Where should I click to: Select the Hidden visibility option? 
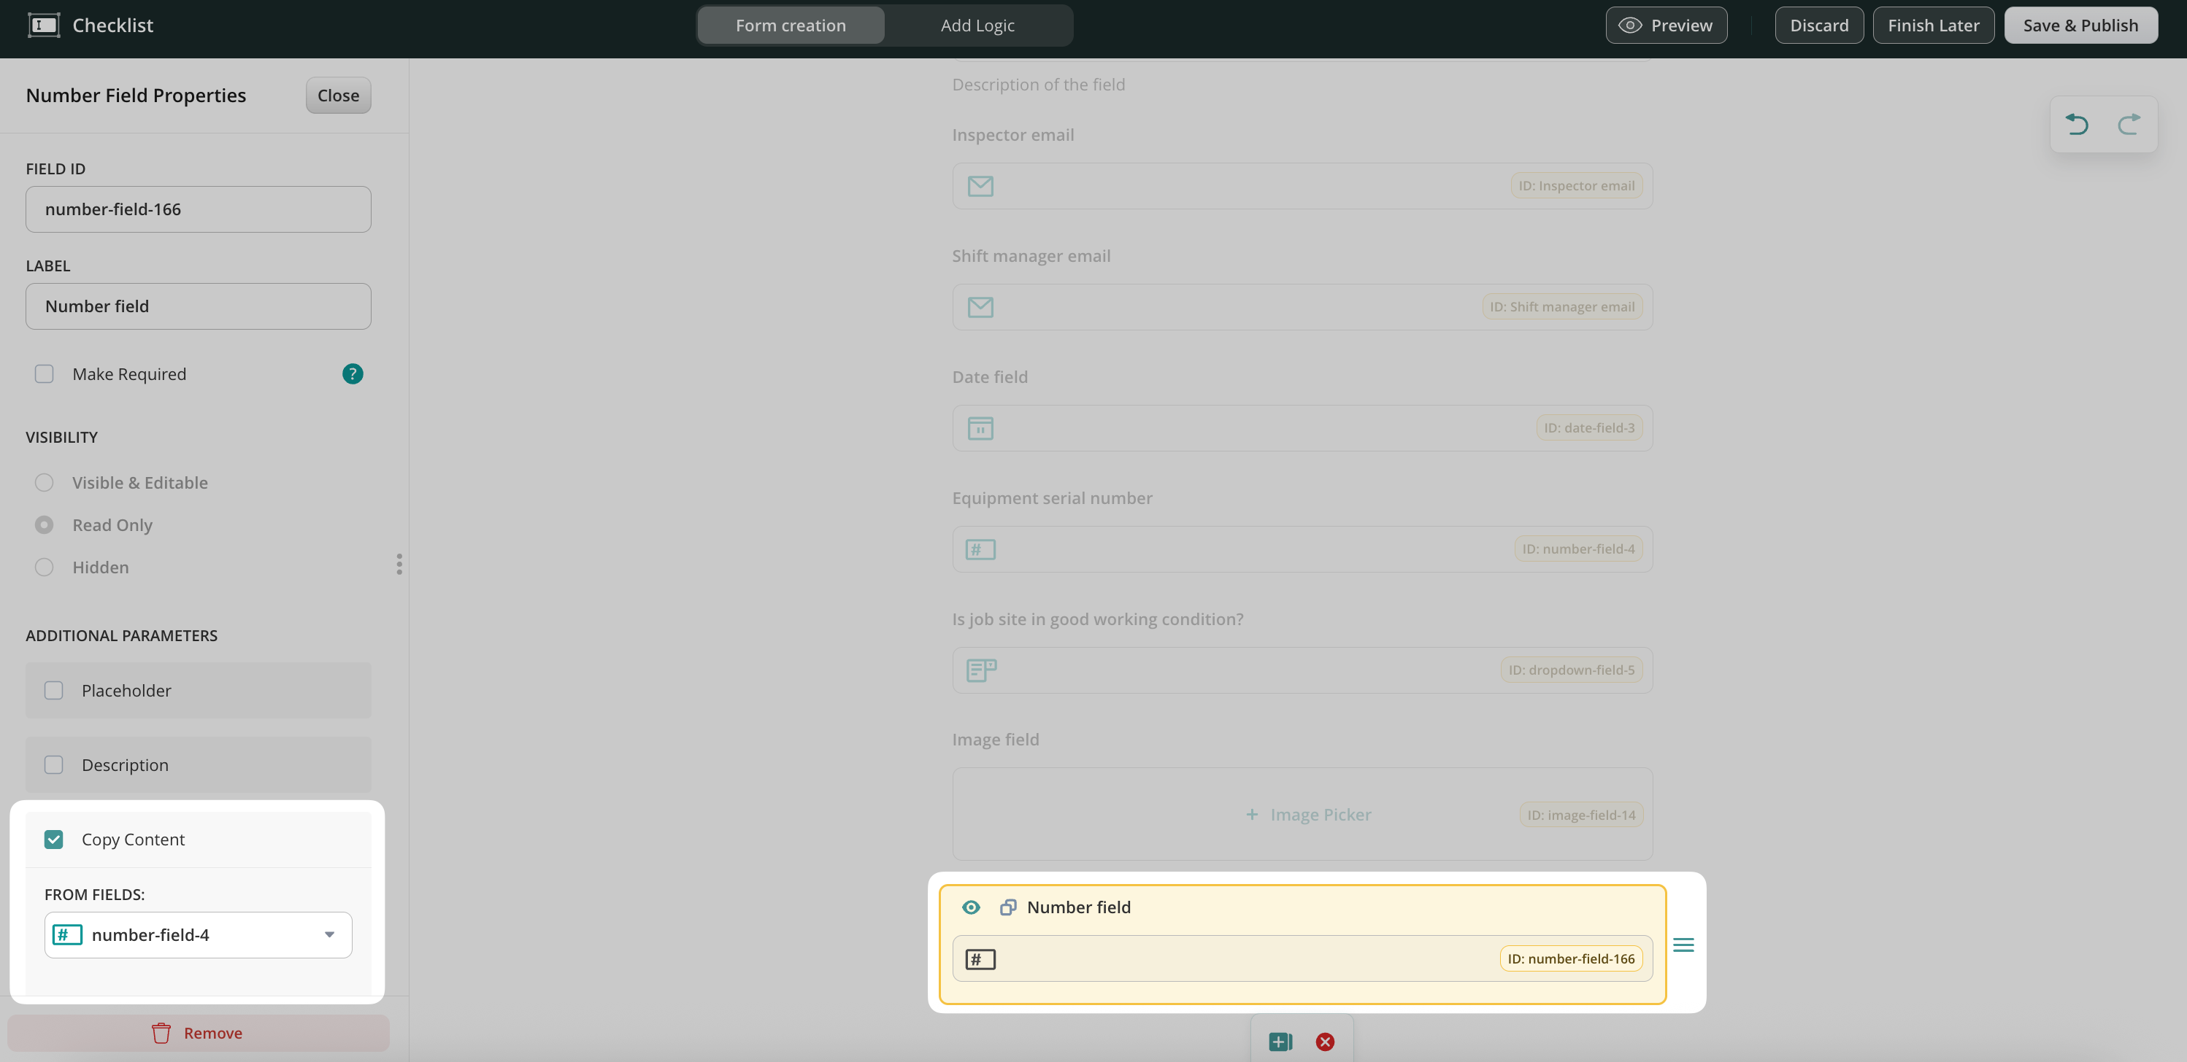[44, 567]
